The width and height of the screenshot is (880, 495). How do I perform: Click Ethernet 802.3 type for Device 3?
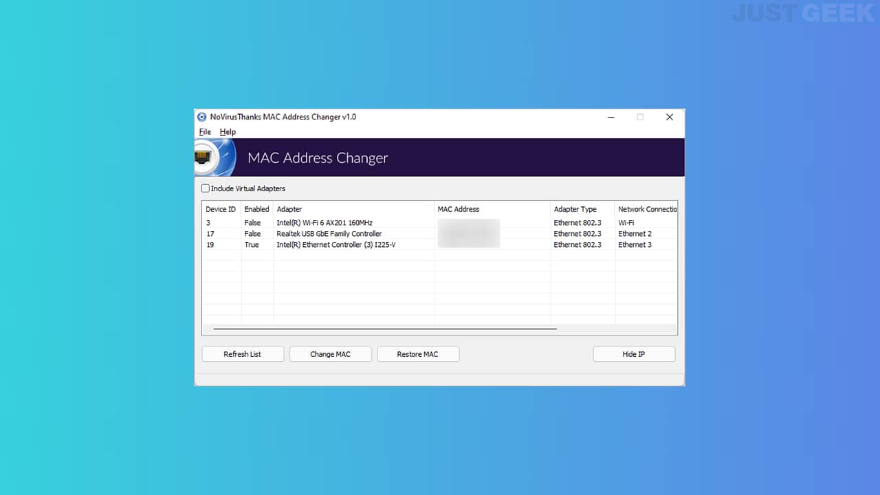[577, 223]
